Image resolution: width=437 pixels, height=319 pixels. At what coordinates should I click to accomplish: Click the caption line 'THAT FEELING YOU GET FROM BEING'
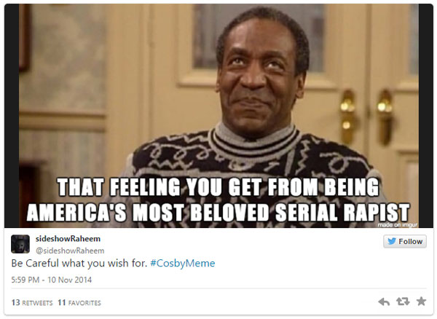coord(218,187)
